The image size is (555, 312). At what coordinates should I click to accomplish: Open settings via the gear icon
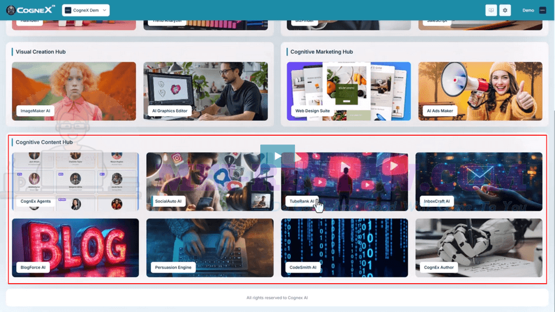coord(505,10)
